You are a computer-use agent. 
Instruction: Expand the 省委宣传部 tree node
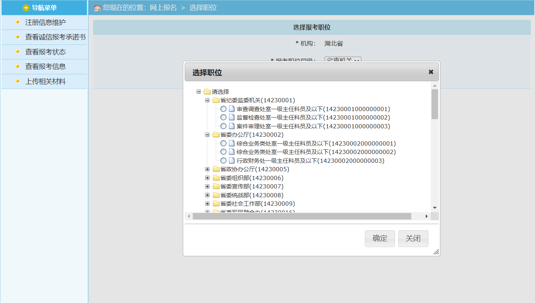(x=207, y=187)
